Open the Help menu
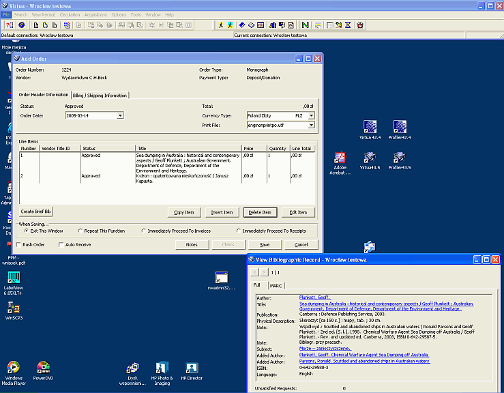This screenshot has width=504, height=393. coord(169,15)
